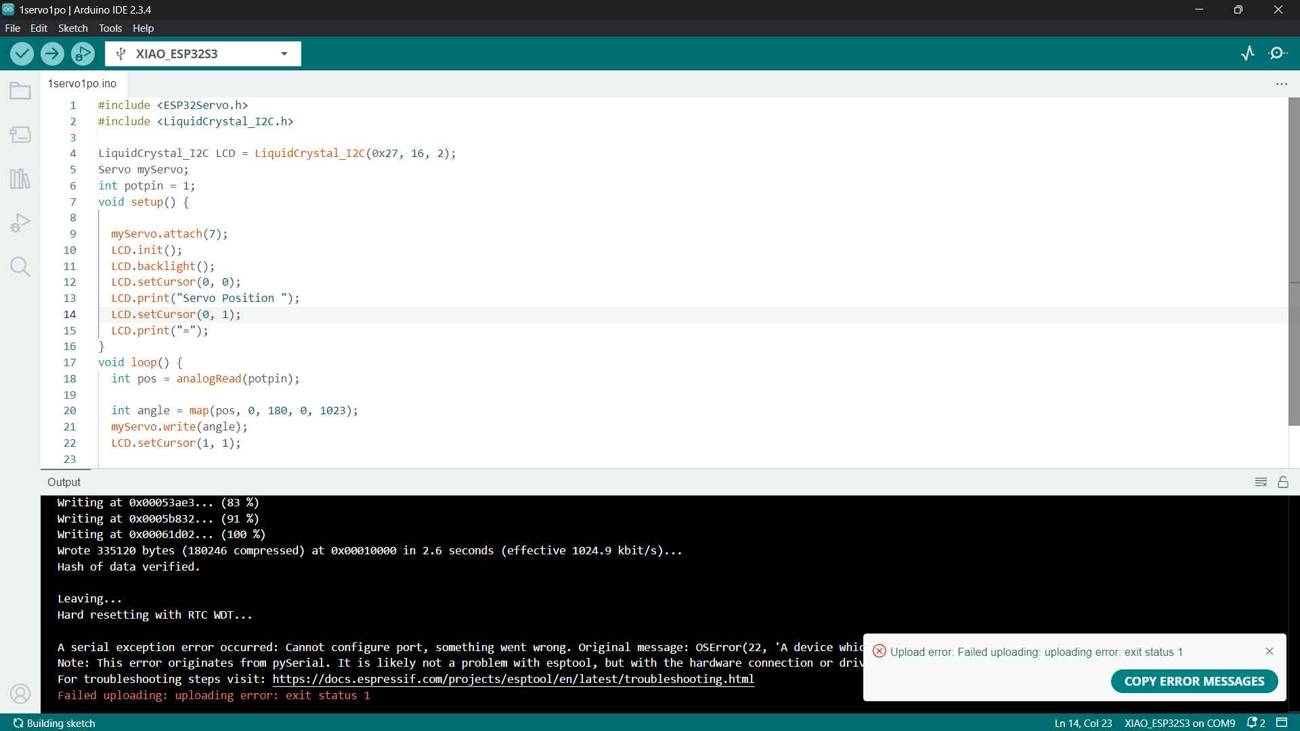The height and width of the screenshot is (731, 1300).
Task: Clear the Output panel
Action: coord(1261,482)
